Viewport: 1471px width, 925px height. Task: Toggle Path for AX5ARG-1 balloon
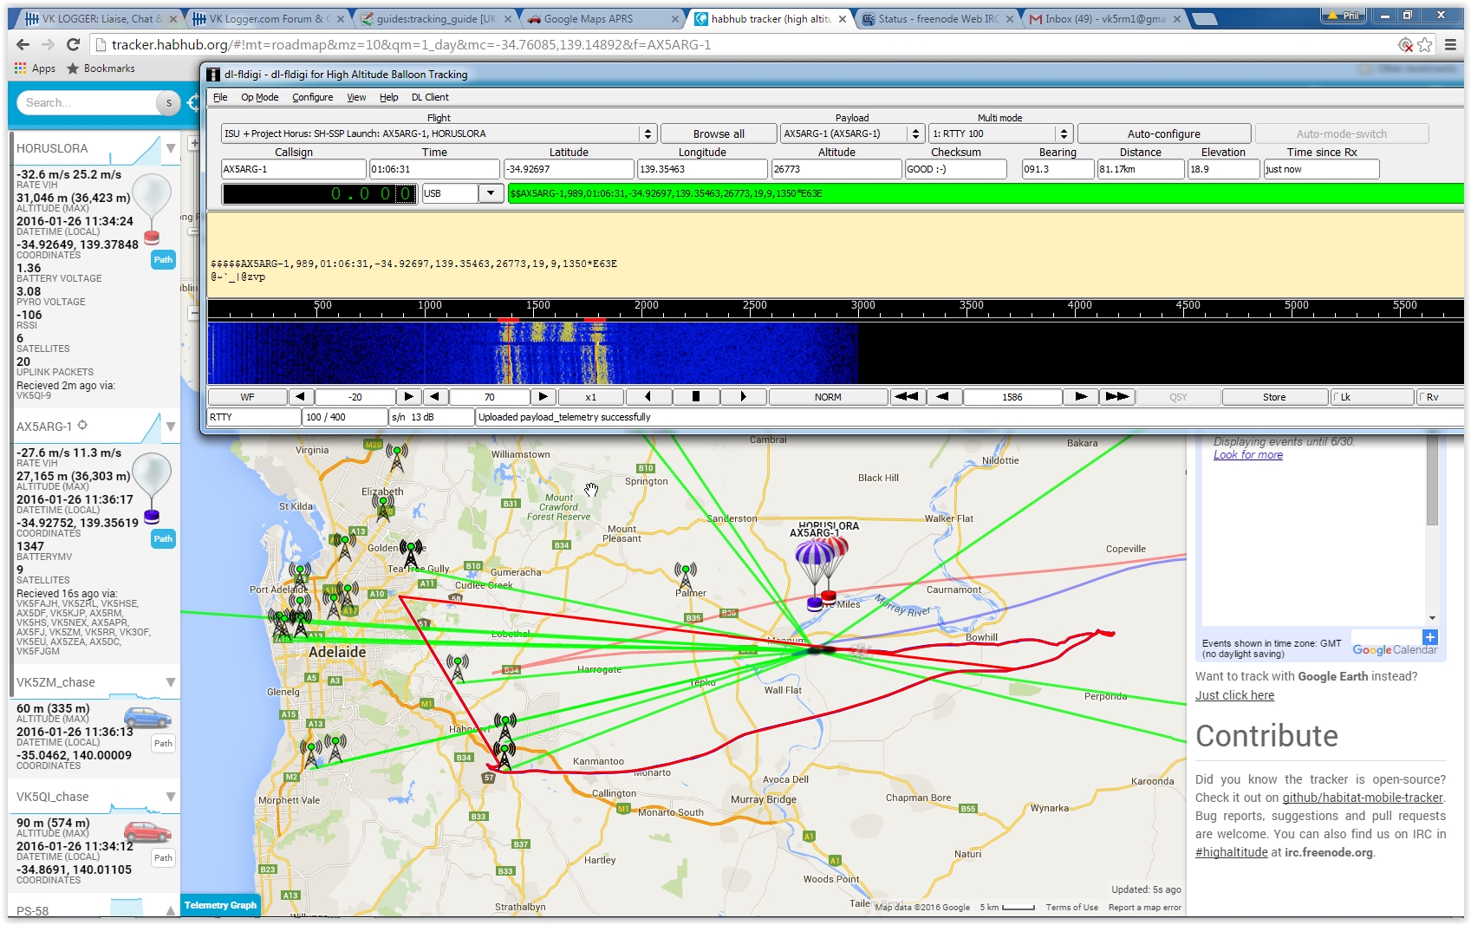tap(163, 538)
